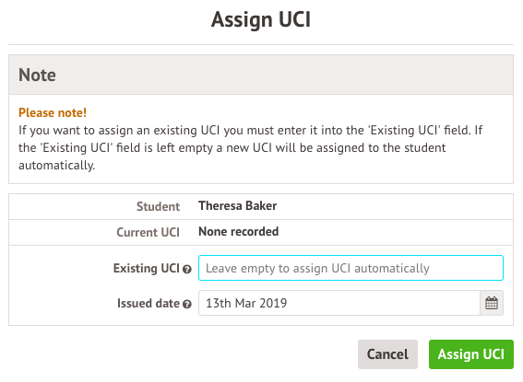Click the word automatically ending the note
Viewport: 523px width, 382px height.
(56, 166)
